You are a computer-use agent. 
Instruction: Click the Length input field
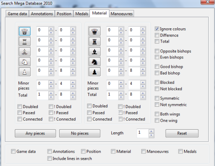pos(143,133)
